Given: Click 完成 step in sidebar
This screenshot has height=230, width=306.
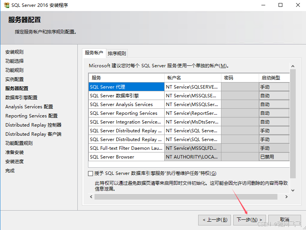Looking at the screenshot, I should pos(10,171).
